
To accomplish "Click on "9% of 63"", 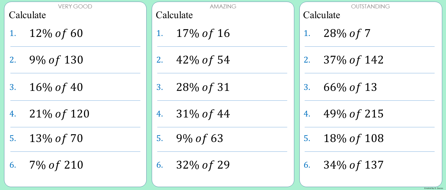I will tap(200, 138).
